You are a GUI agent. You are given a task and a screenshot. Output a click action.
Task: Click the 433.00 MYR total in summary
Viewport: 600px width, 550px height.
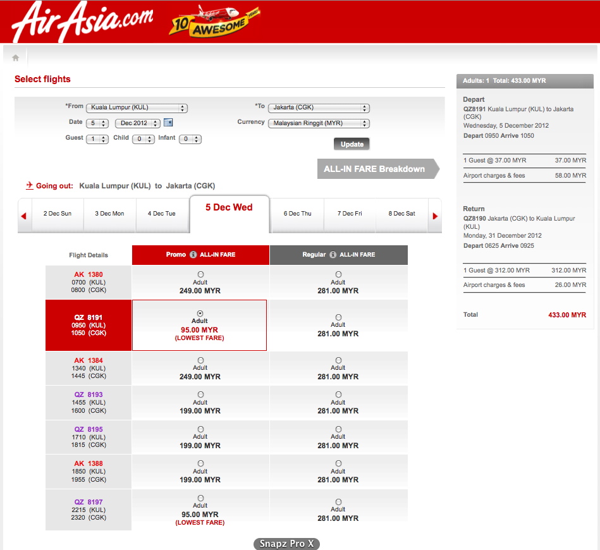[x=567, y=315]
